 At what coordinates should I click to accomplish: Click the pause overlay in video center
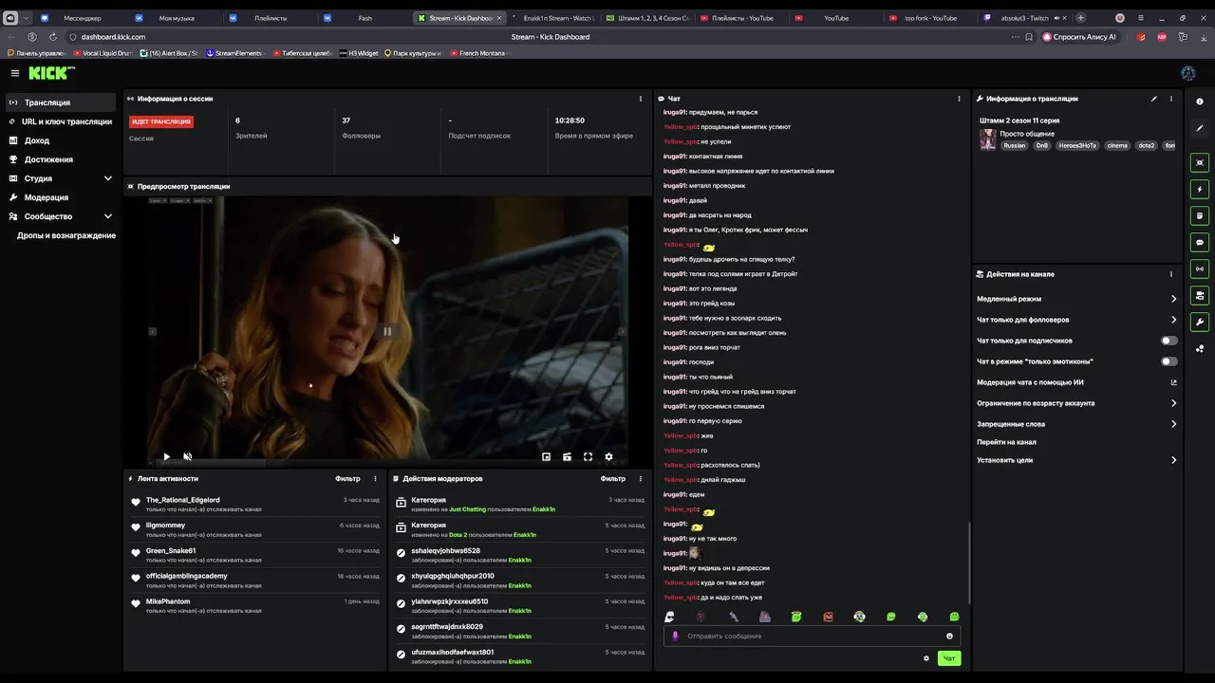pyautogui.click(x=387, y=331)
